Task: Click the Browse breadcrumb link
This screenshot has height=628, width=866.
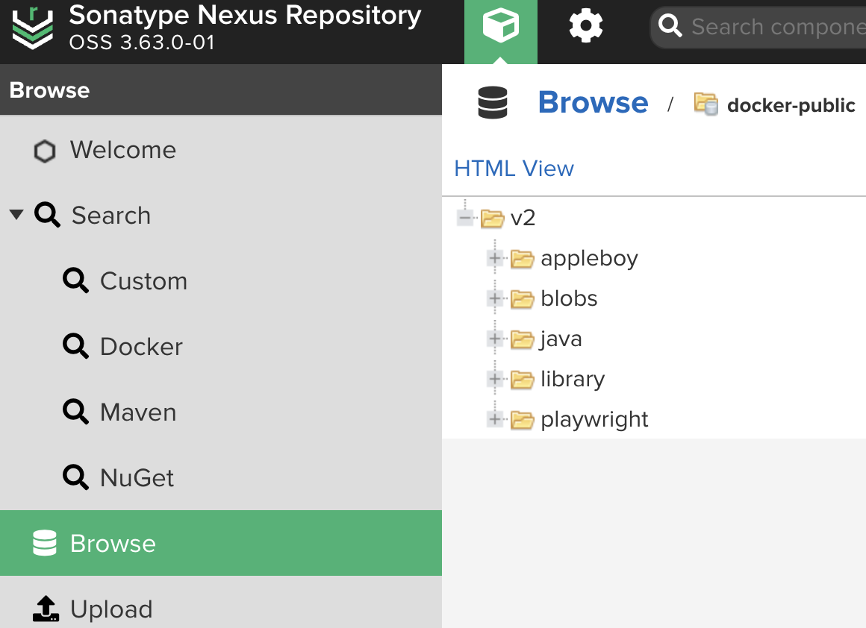Action: pyautogui.click(x=594, y=103)
